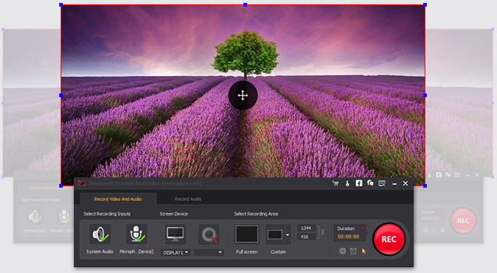This screenshot has height=273, width=497.
Task: Expand the empty webcam device dropdown
Action: 209,253
